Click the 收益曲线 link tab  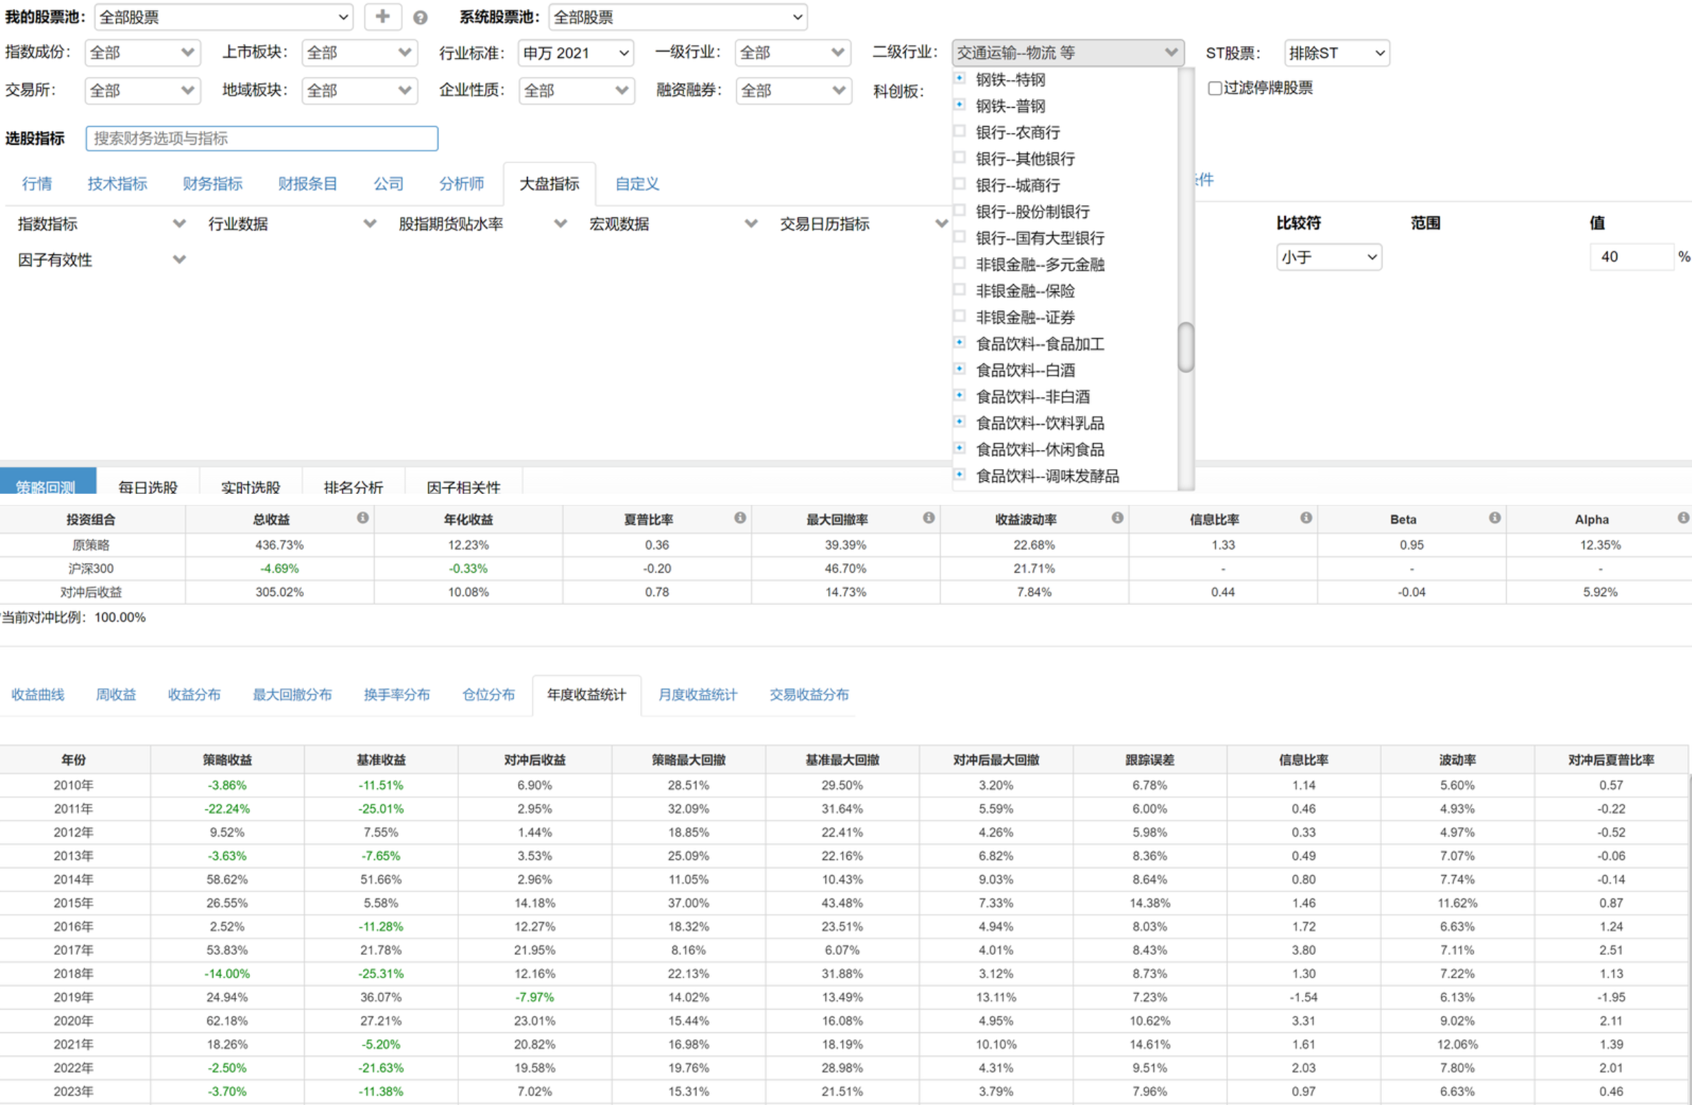point(38,694)
